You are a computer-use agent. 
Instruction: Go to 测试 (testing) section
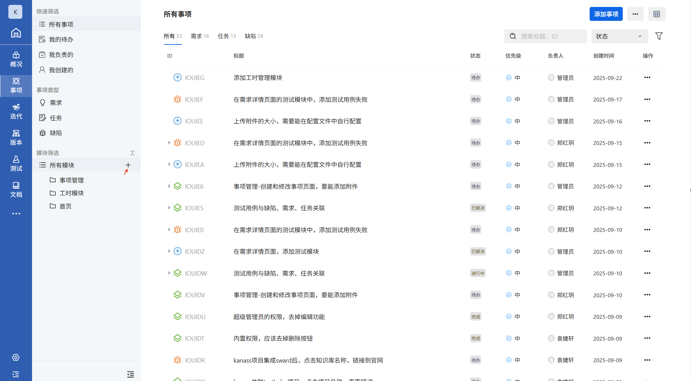[16, 163]
